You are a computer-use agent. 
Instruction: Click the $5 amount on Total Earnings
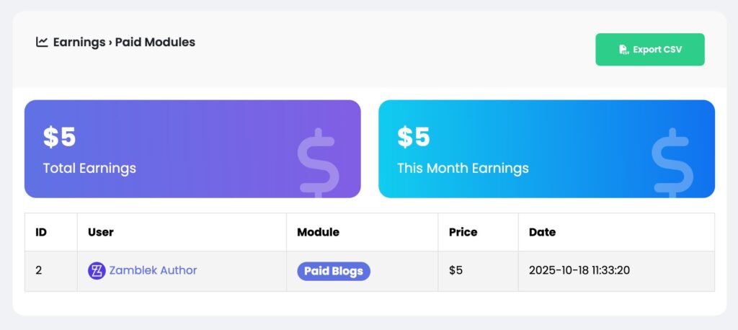[59, 137]
